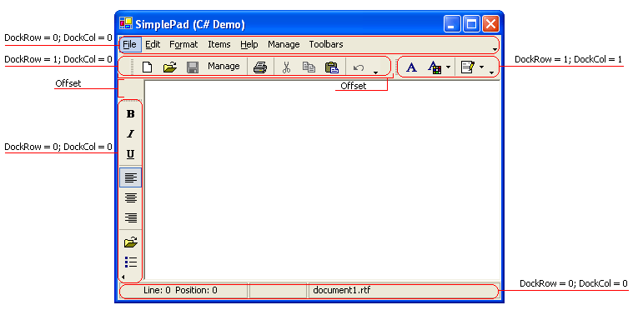Image resolution: width=633 pixels, height=310 pixels.
Task: Click the Manage button in toolbar
Action: 224,66
